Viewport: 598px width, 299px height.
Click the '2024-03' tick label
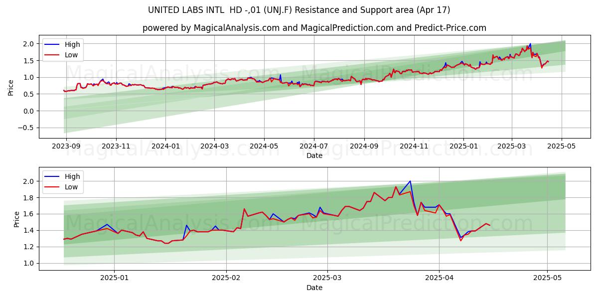point(214,146)
